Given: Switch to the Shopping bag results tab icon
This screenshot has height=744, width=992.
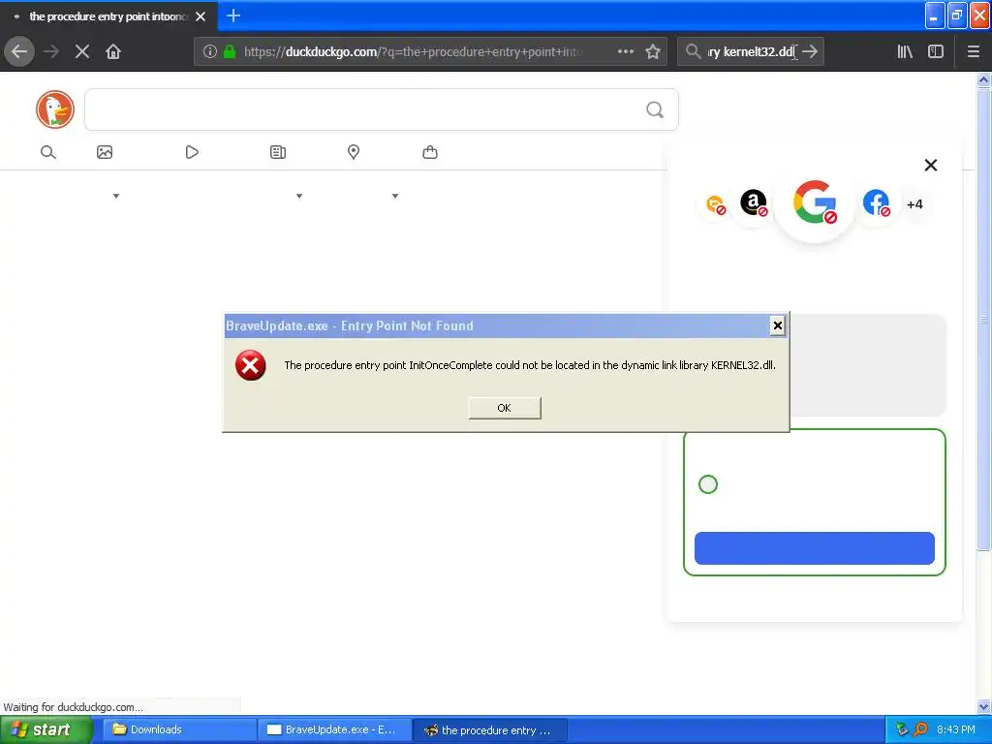Looking at the screenshot, I should (430, 152).
